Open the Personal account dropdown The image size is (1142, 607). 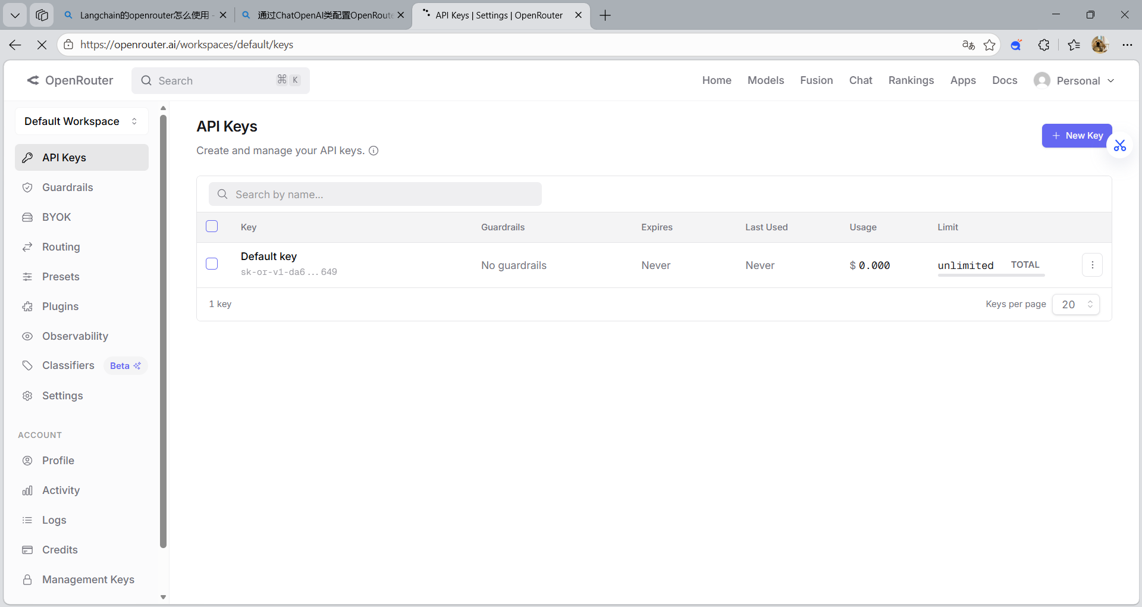pyautogui.click(x=1074, y=80)
